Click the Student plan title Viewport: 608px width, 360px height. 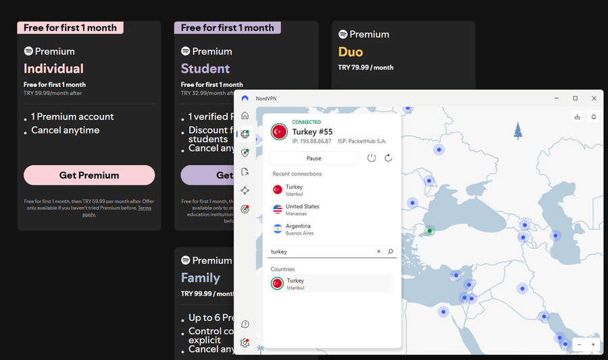205,69
